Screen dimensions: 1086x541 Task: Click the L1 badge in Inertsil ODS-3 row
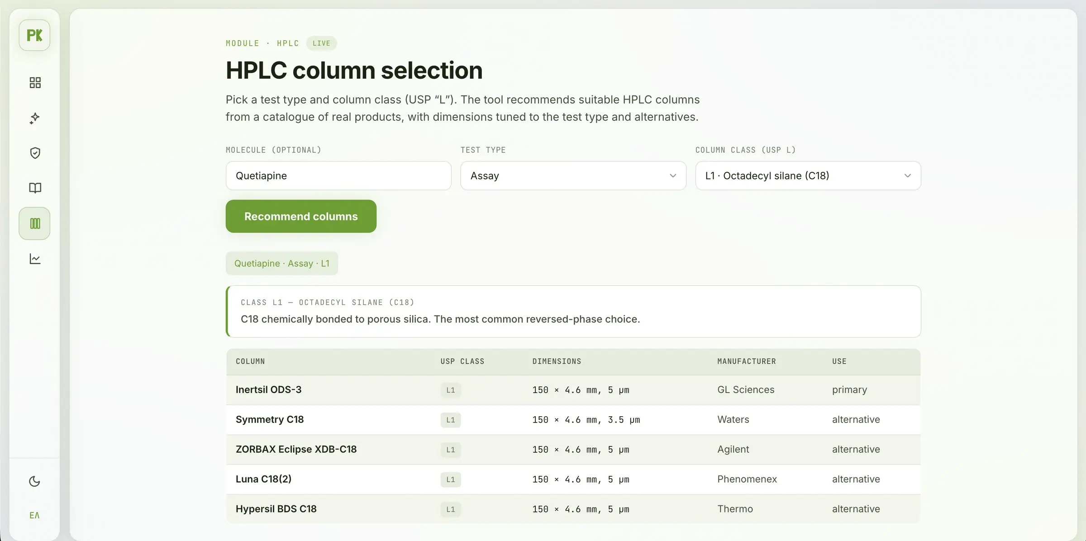point(451,390)
